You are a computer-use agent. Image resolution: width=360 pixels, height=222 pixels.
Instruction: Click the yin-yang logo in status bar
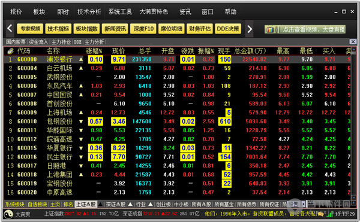point(8,214)
